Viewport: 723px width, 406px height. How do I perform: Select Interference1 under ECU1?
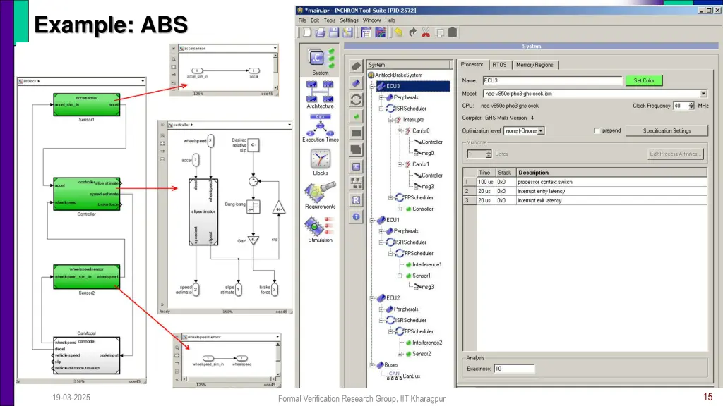(427, 265)
